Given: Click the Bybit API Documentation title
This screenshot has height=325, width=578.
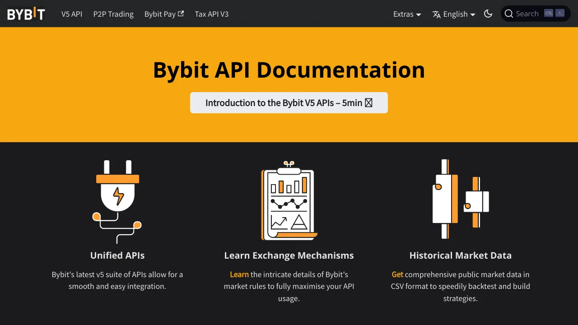Looking at the screenshot, I should click(x=289, y=70).
